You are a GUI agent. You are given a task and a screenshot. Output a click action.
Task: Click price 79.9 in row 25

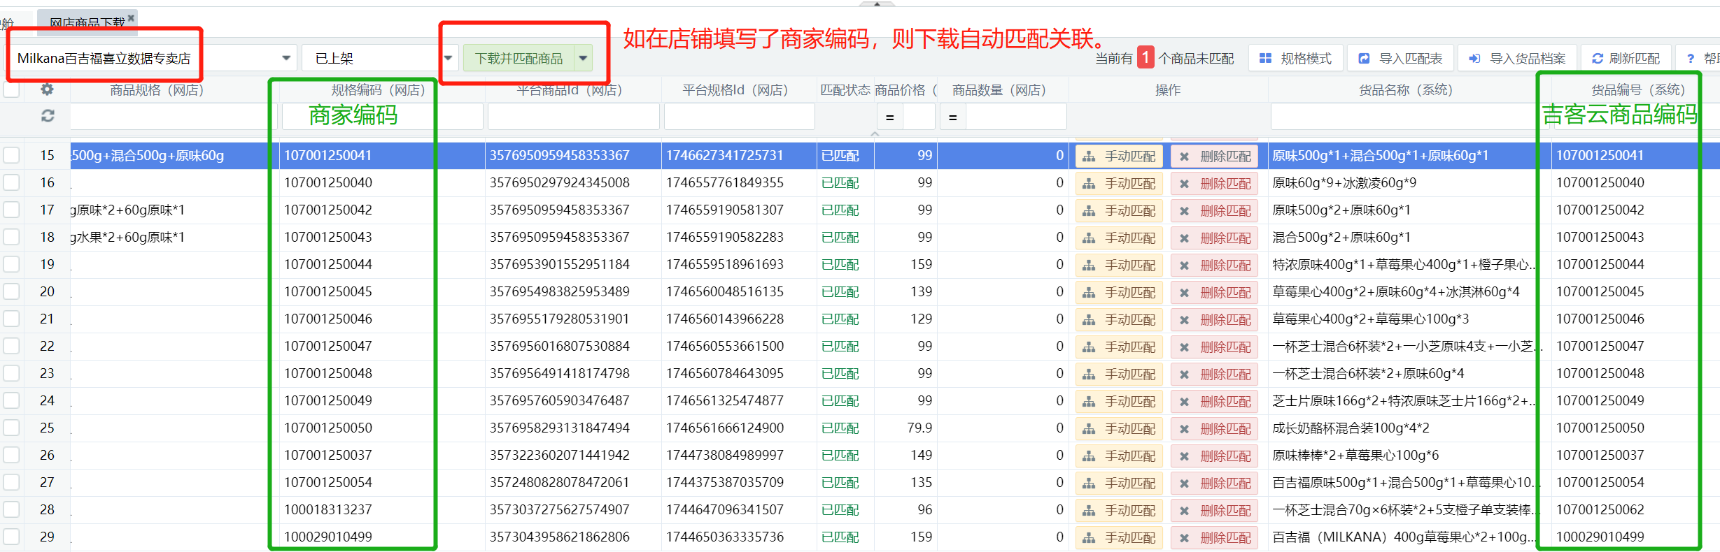919,428
